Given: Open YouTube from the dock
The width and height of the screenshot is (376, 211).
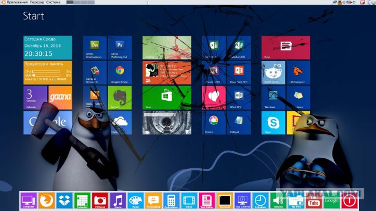Looking at the screenshot, I should (x=314, y=200).
